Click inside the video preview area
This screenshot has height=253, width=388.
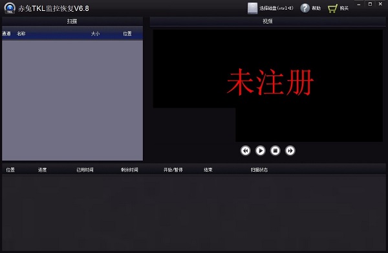tap(268, 86)
